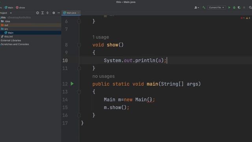The width and height of the screenshot is (252, 142).
Task: Click the 'show' method name on line 8
Action: (112, 45)
